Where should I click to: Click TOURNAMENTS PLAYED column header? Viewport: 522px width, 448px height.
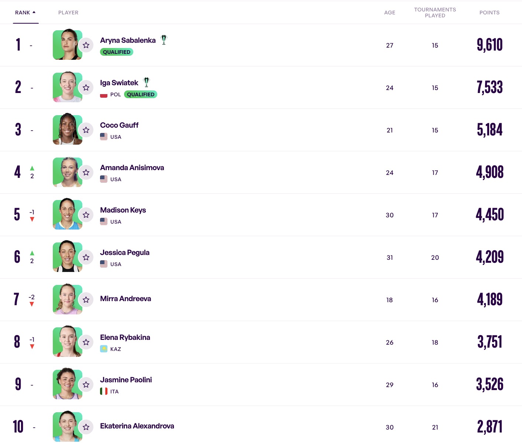[435, 13]
